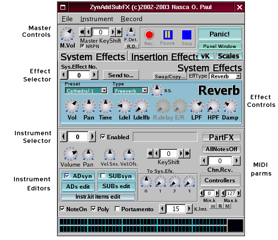Increase the K.lmt. key limit value

point(189,209)
